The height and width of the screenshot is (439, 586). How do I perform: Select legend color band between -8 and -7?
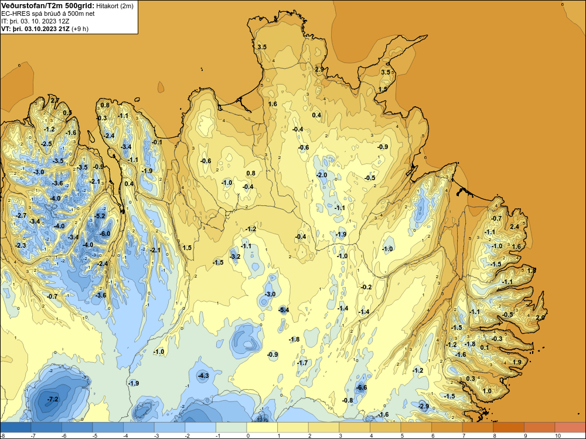(16, 427)
